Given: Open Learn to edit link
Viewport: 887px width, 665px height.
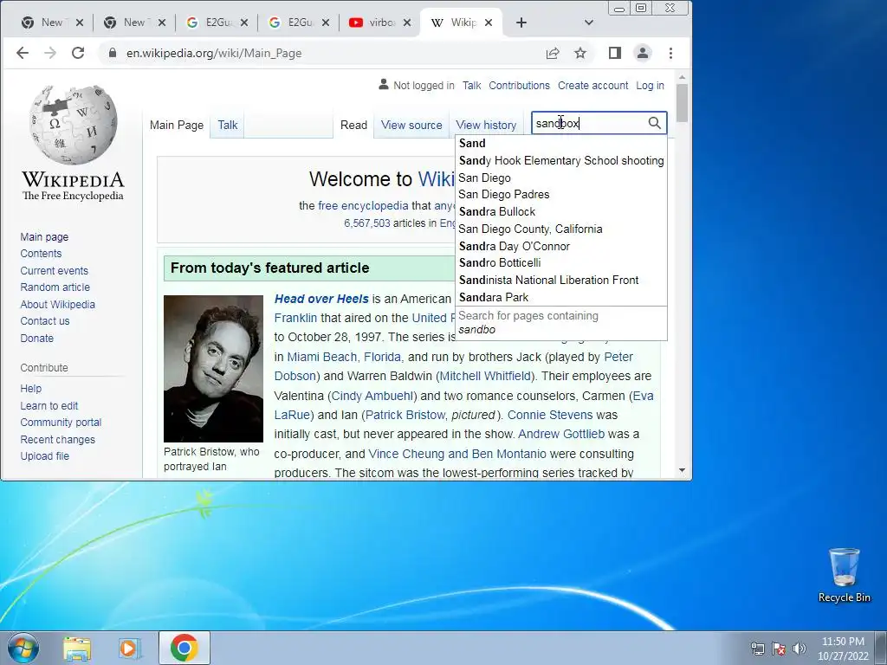Looking at the screenshot, I should (49, 405).
